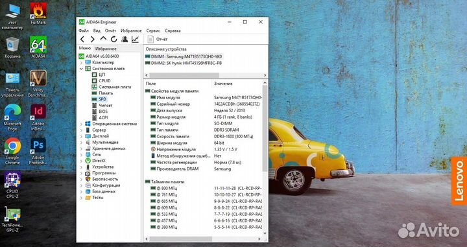
Task: Open the Вид menu
Action: (x=97, y=30)
